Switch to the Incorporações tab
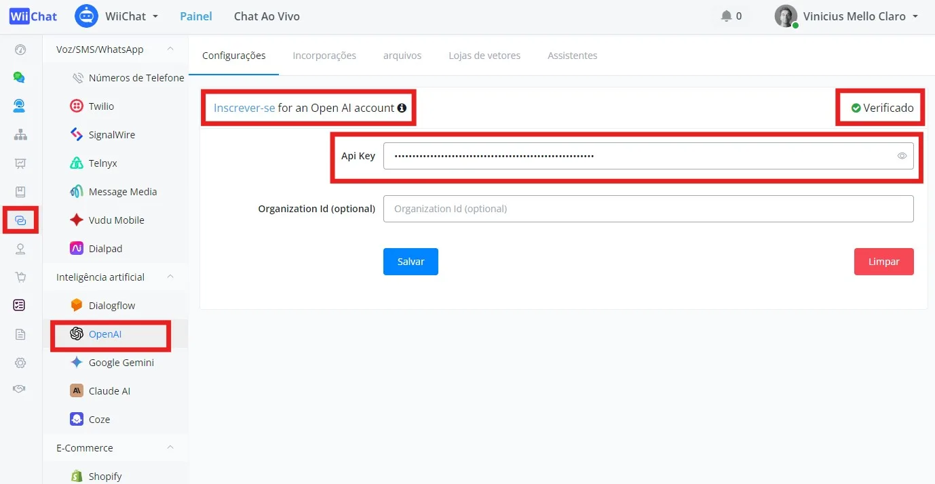 [324, 56]
